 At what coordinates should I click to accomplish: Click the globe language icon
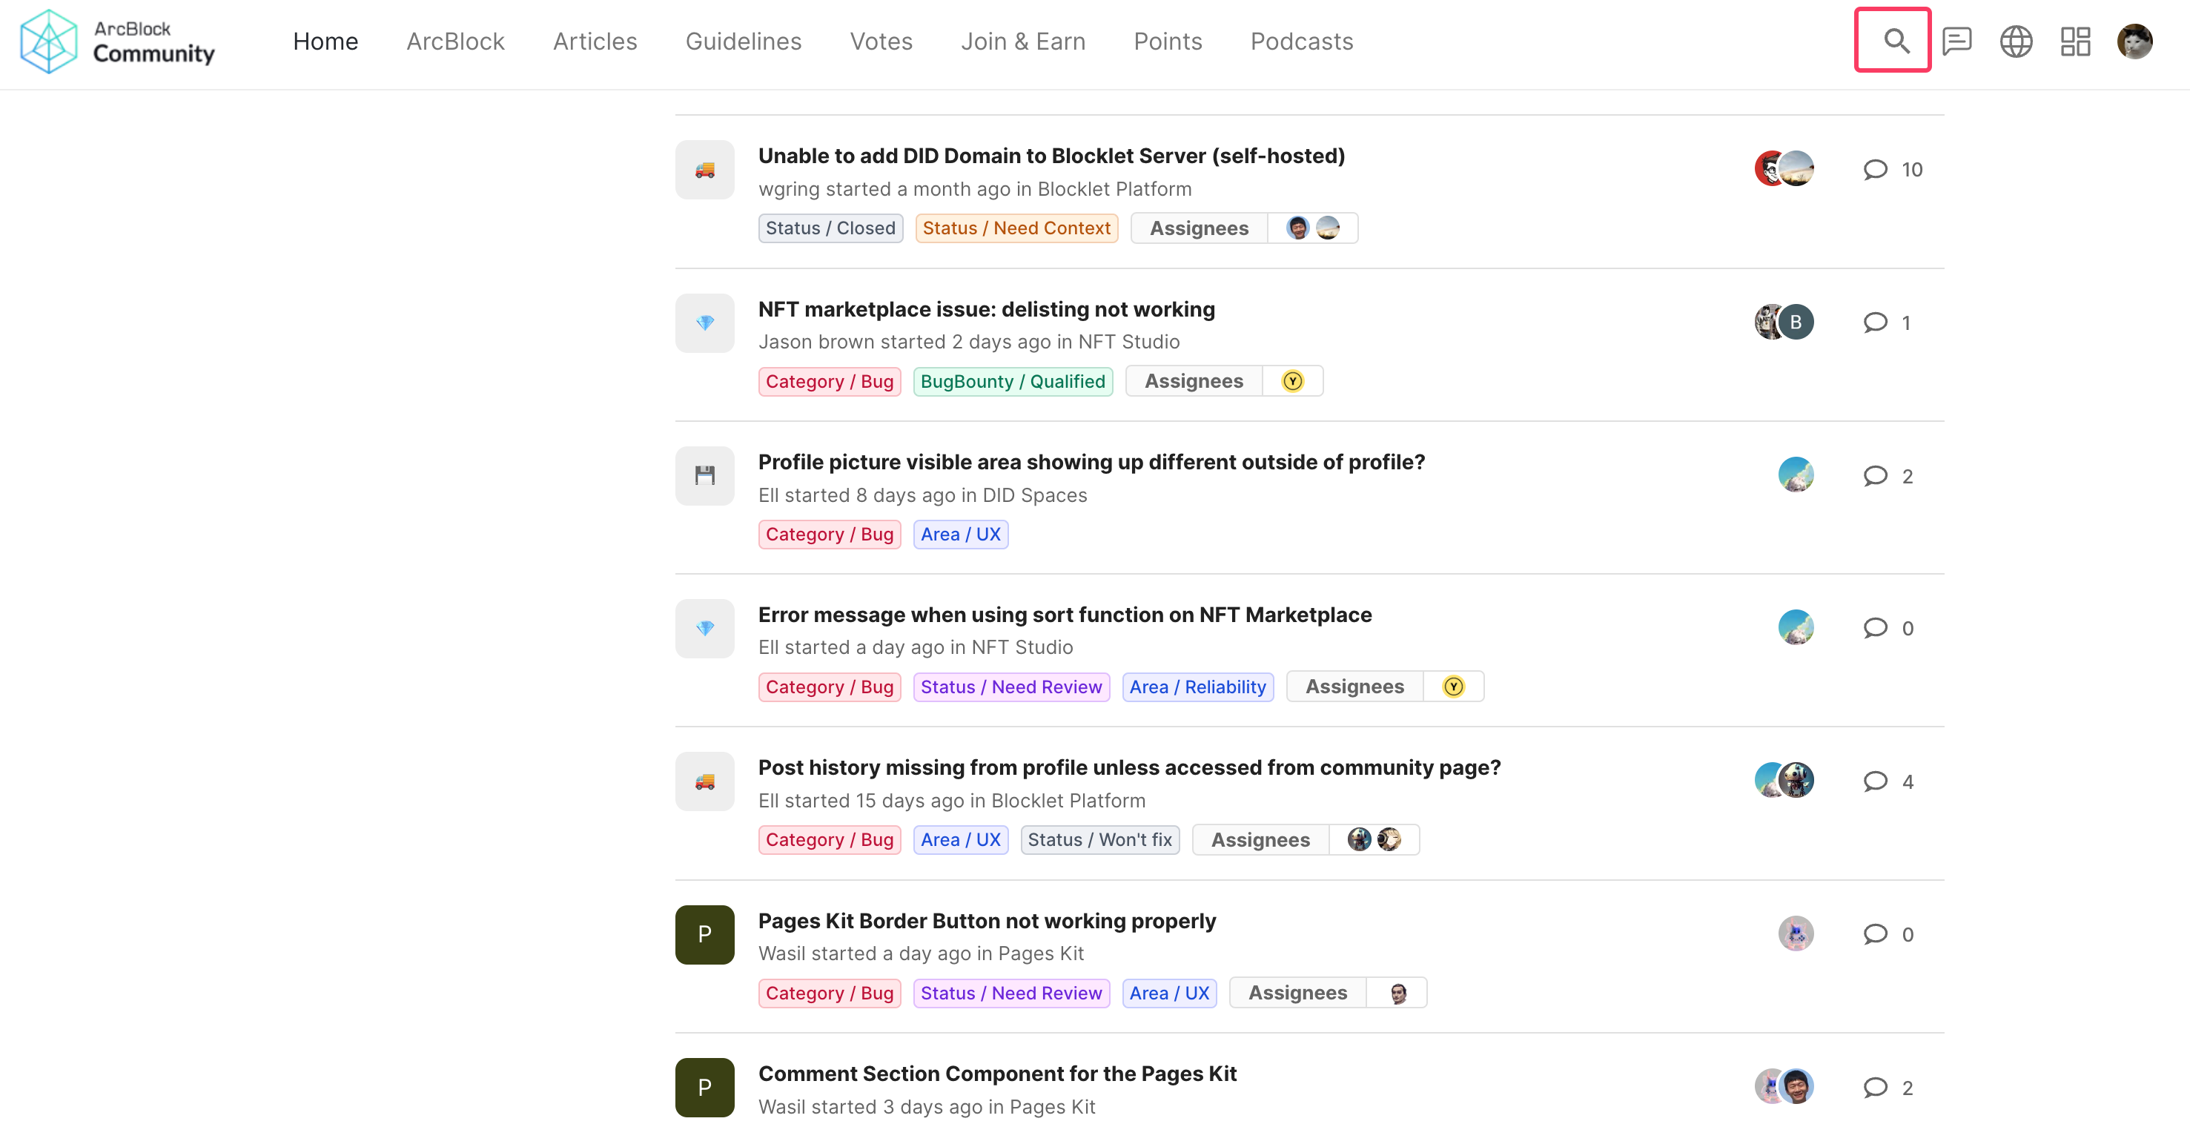[x=2016, y=40]
